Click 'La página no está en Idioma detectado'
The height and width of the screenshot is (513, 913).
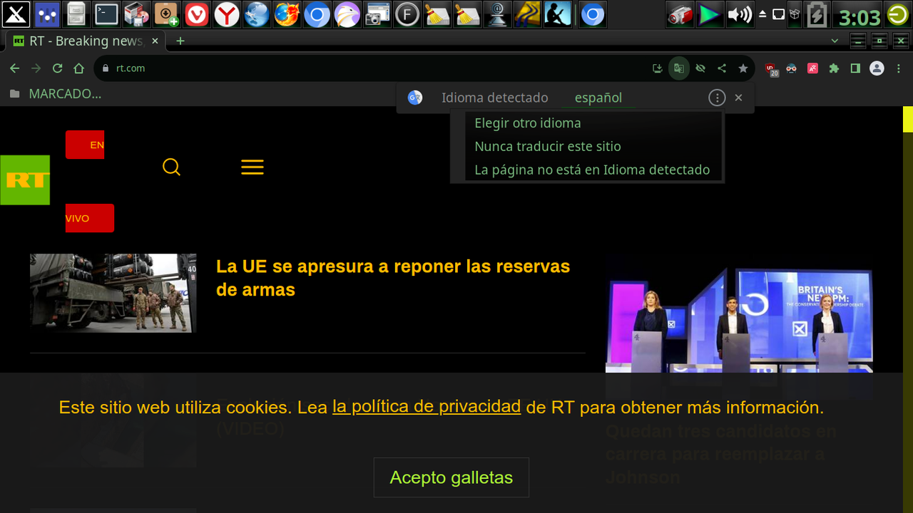click(592, 170)
